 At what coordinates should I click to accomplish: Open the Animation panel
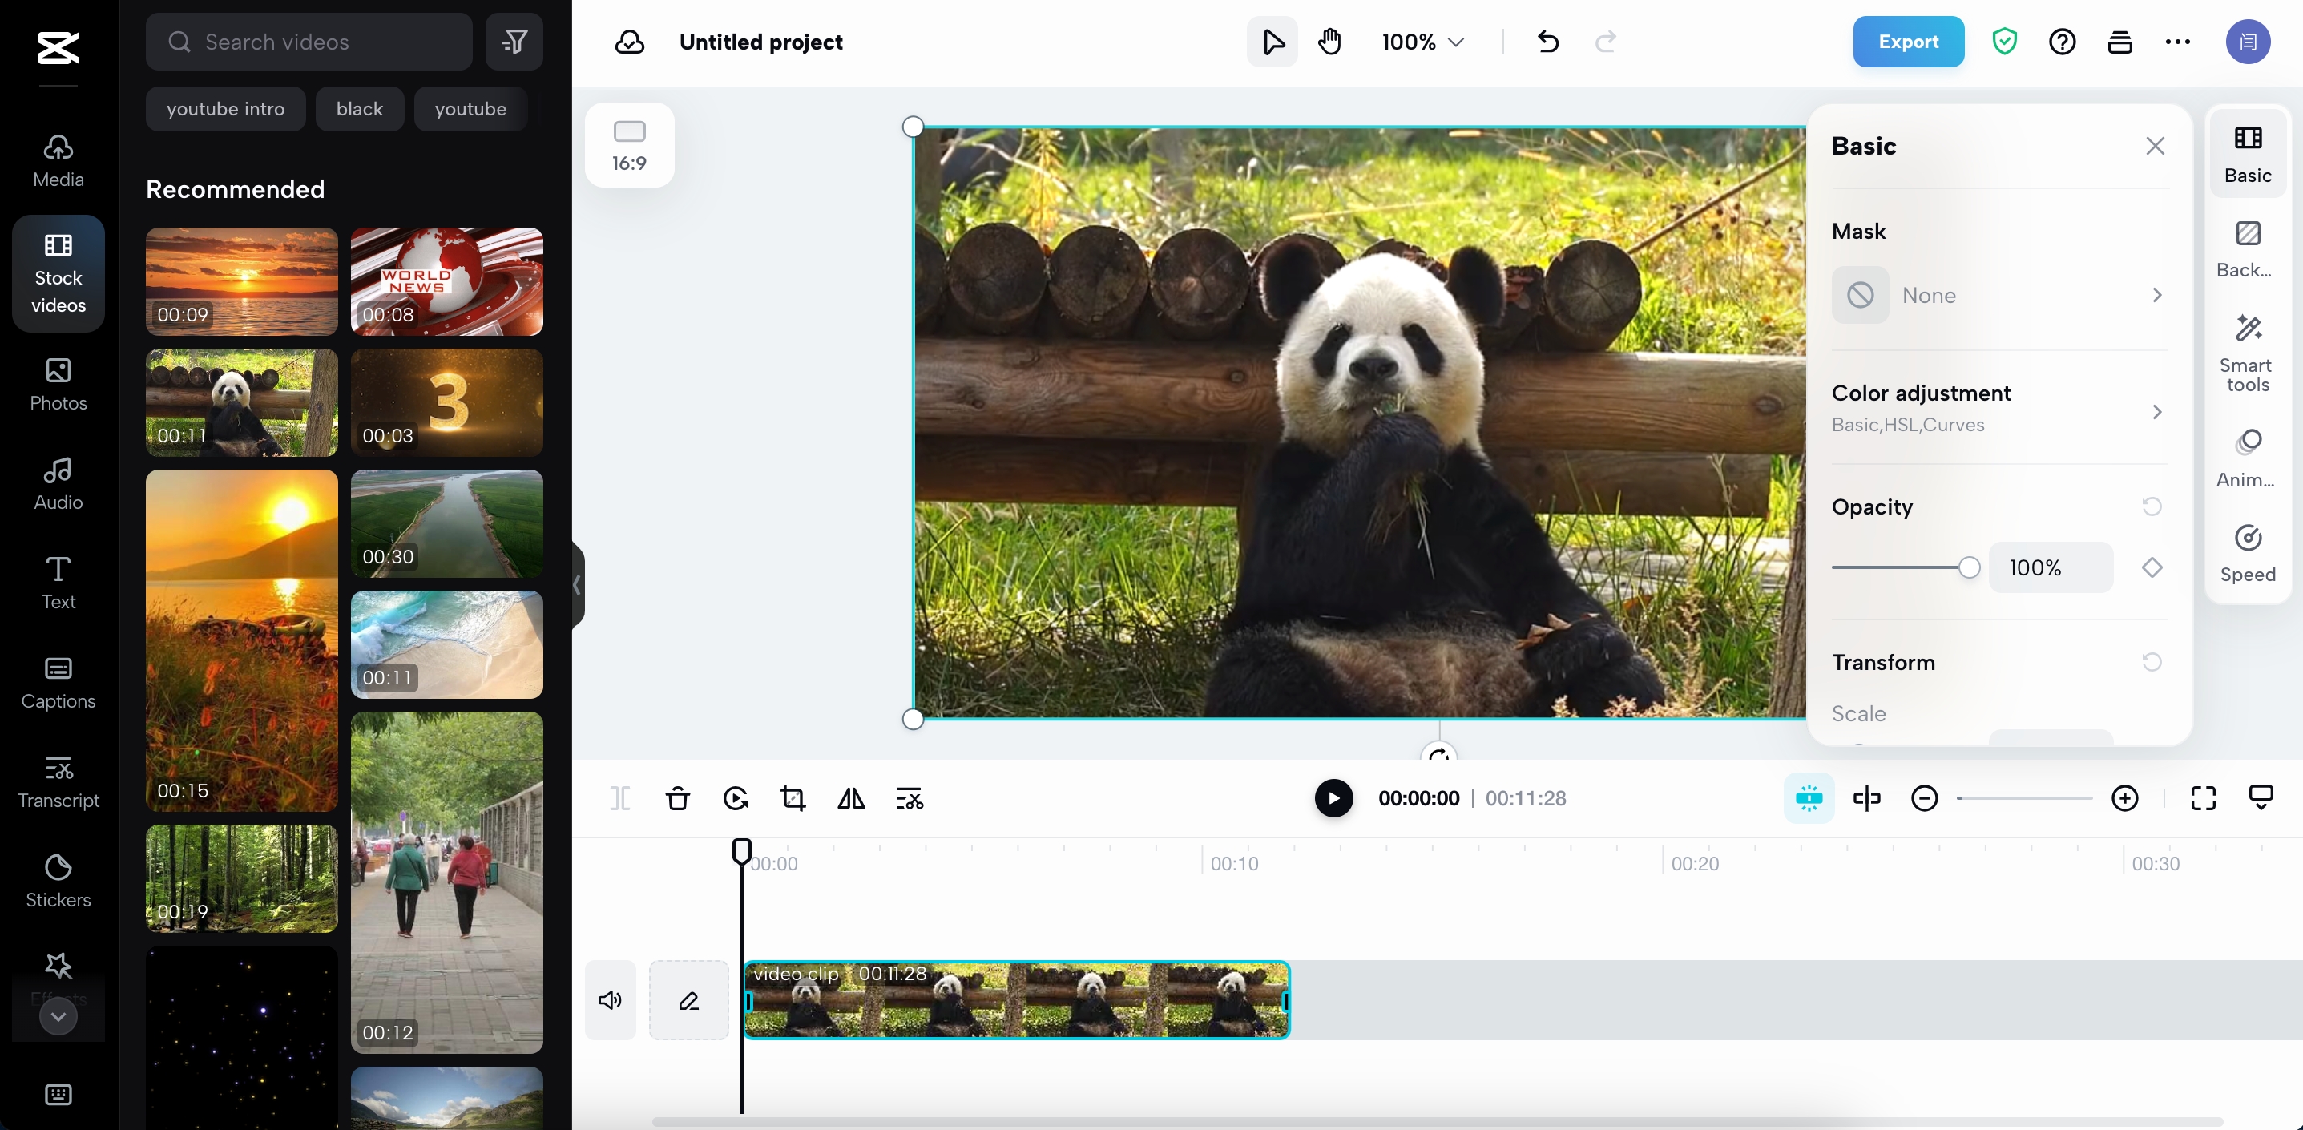[2249, 458]
